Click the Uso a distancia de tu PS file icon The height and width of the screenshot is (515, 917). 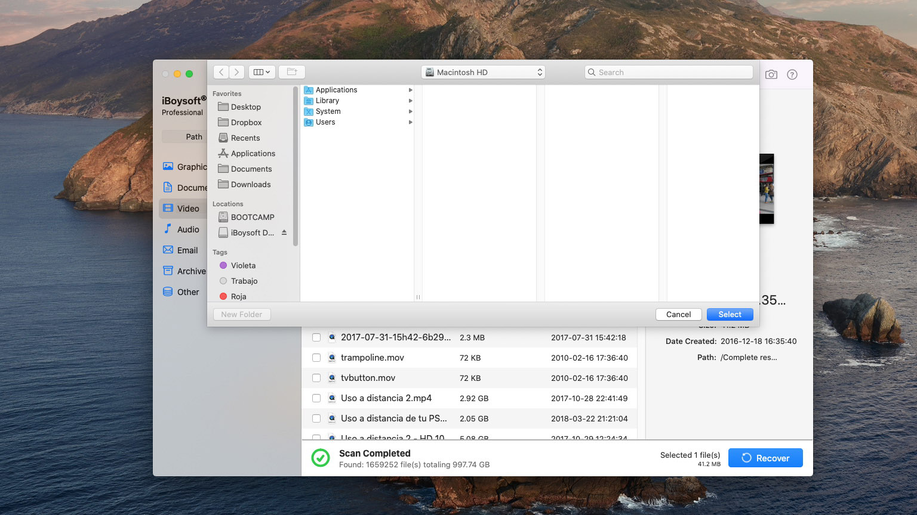[331, 418]
